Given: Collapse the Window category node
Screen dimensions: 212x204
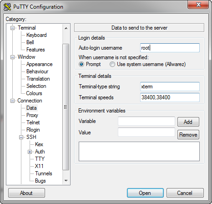Looking at the screenshot, I should pyautogui.click(x=12, y=57).
